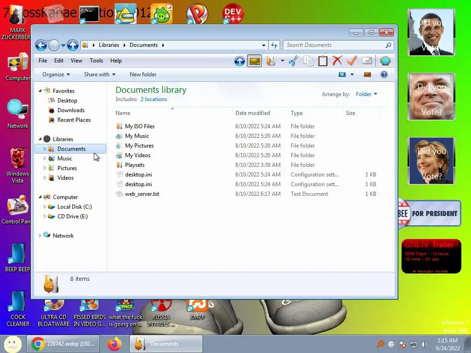Expand the Documents library node
The image size is (471, 353).
tap(45, 148)
